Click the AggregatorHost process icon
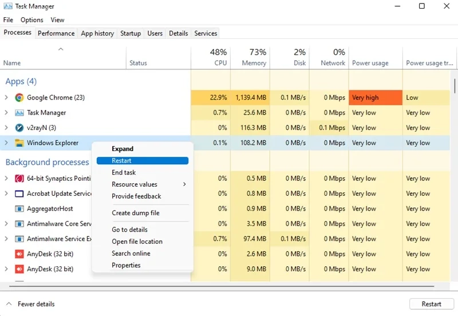The height and width of the screenshot is (316, 458). tap(19, 208)
